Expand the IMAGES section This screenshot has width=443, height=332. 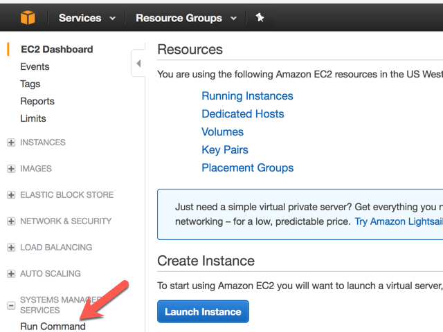11,169
